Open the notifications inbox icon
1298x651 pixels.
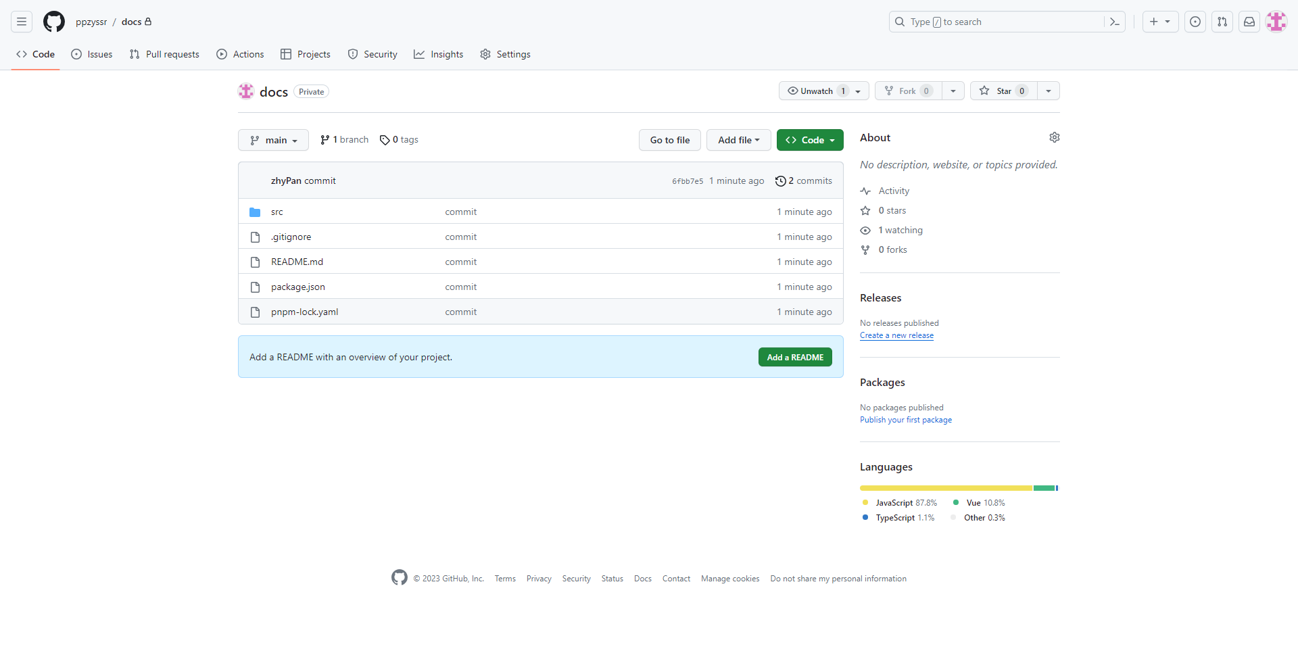pyautogui.click(x=1249, y=22)
